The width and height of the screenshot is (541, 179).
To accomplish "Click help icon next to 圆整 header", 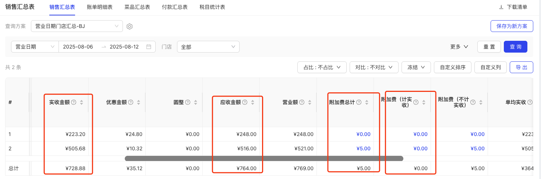I will pos(188,102).
